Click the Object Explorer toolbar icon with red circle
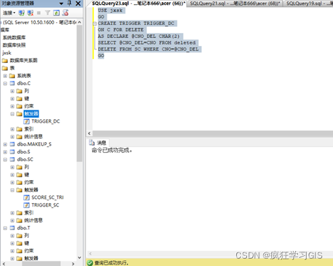Screen dimensions: 333x266 [x=66, y=13]
